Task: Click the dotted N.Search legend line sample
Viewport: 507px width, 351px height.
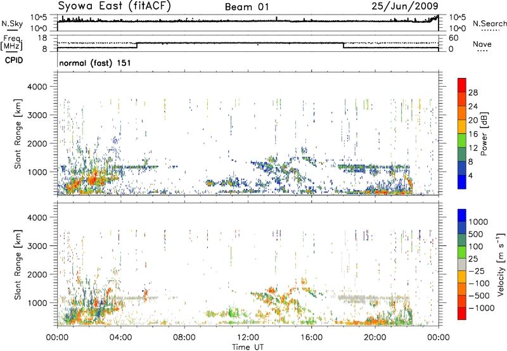Action: pos(490,30)
